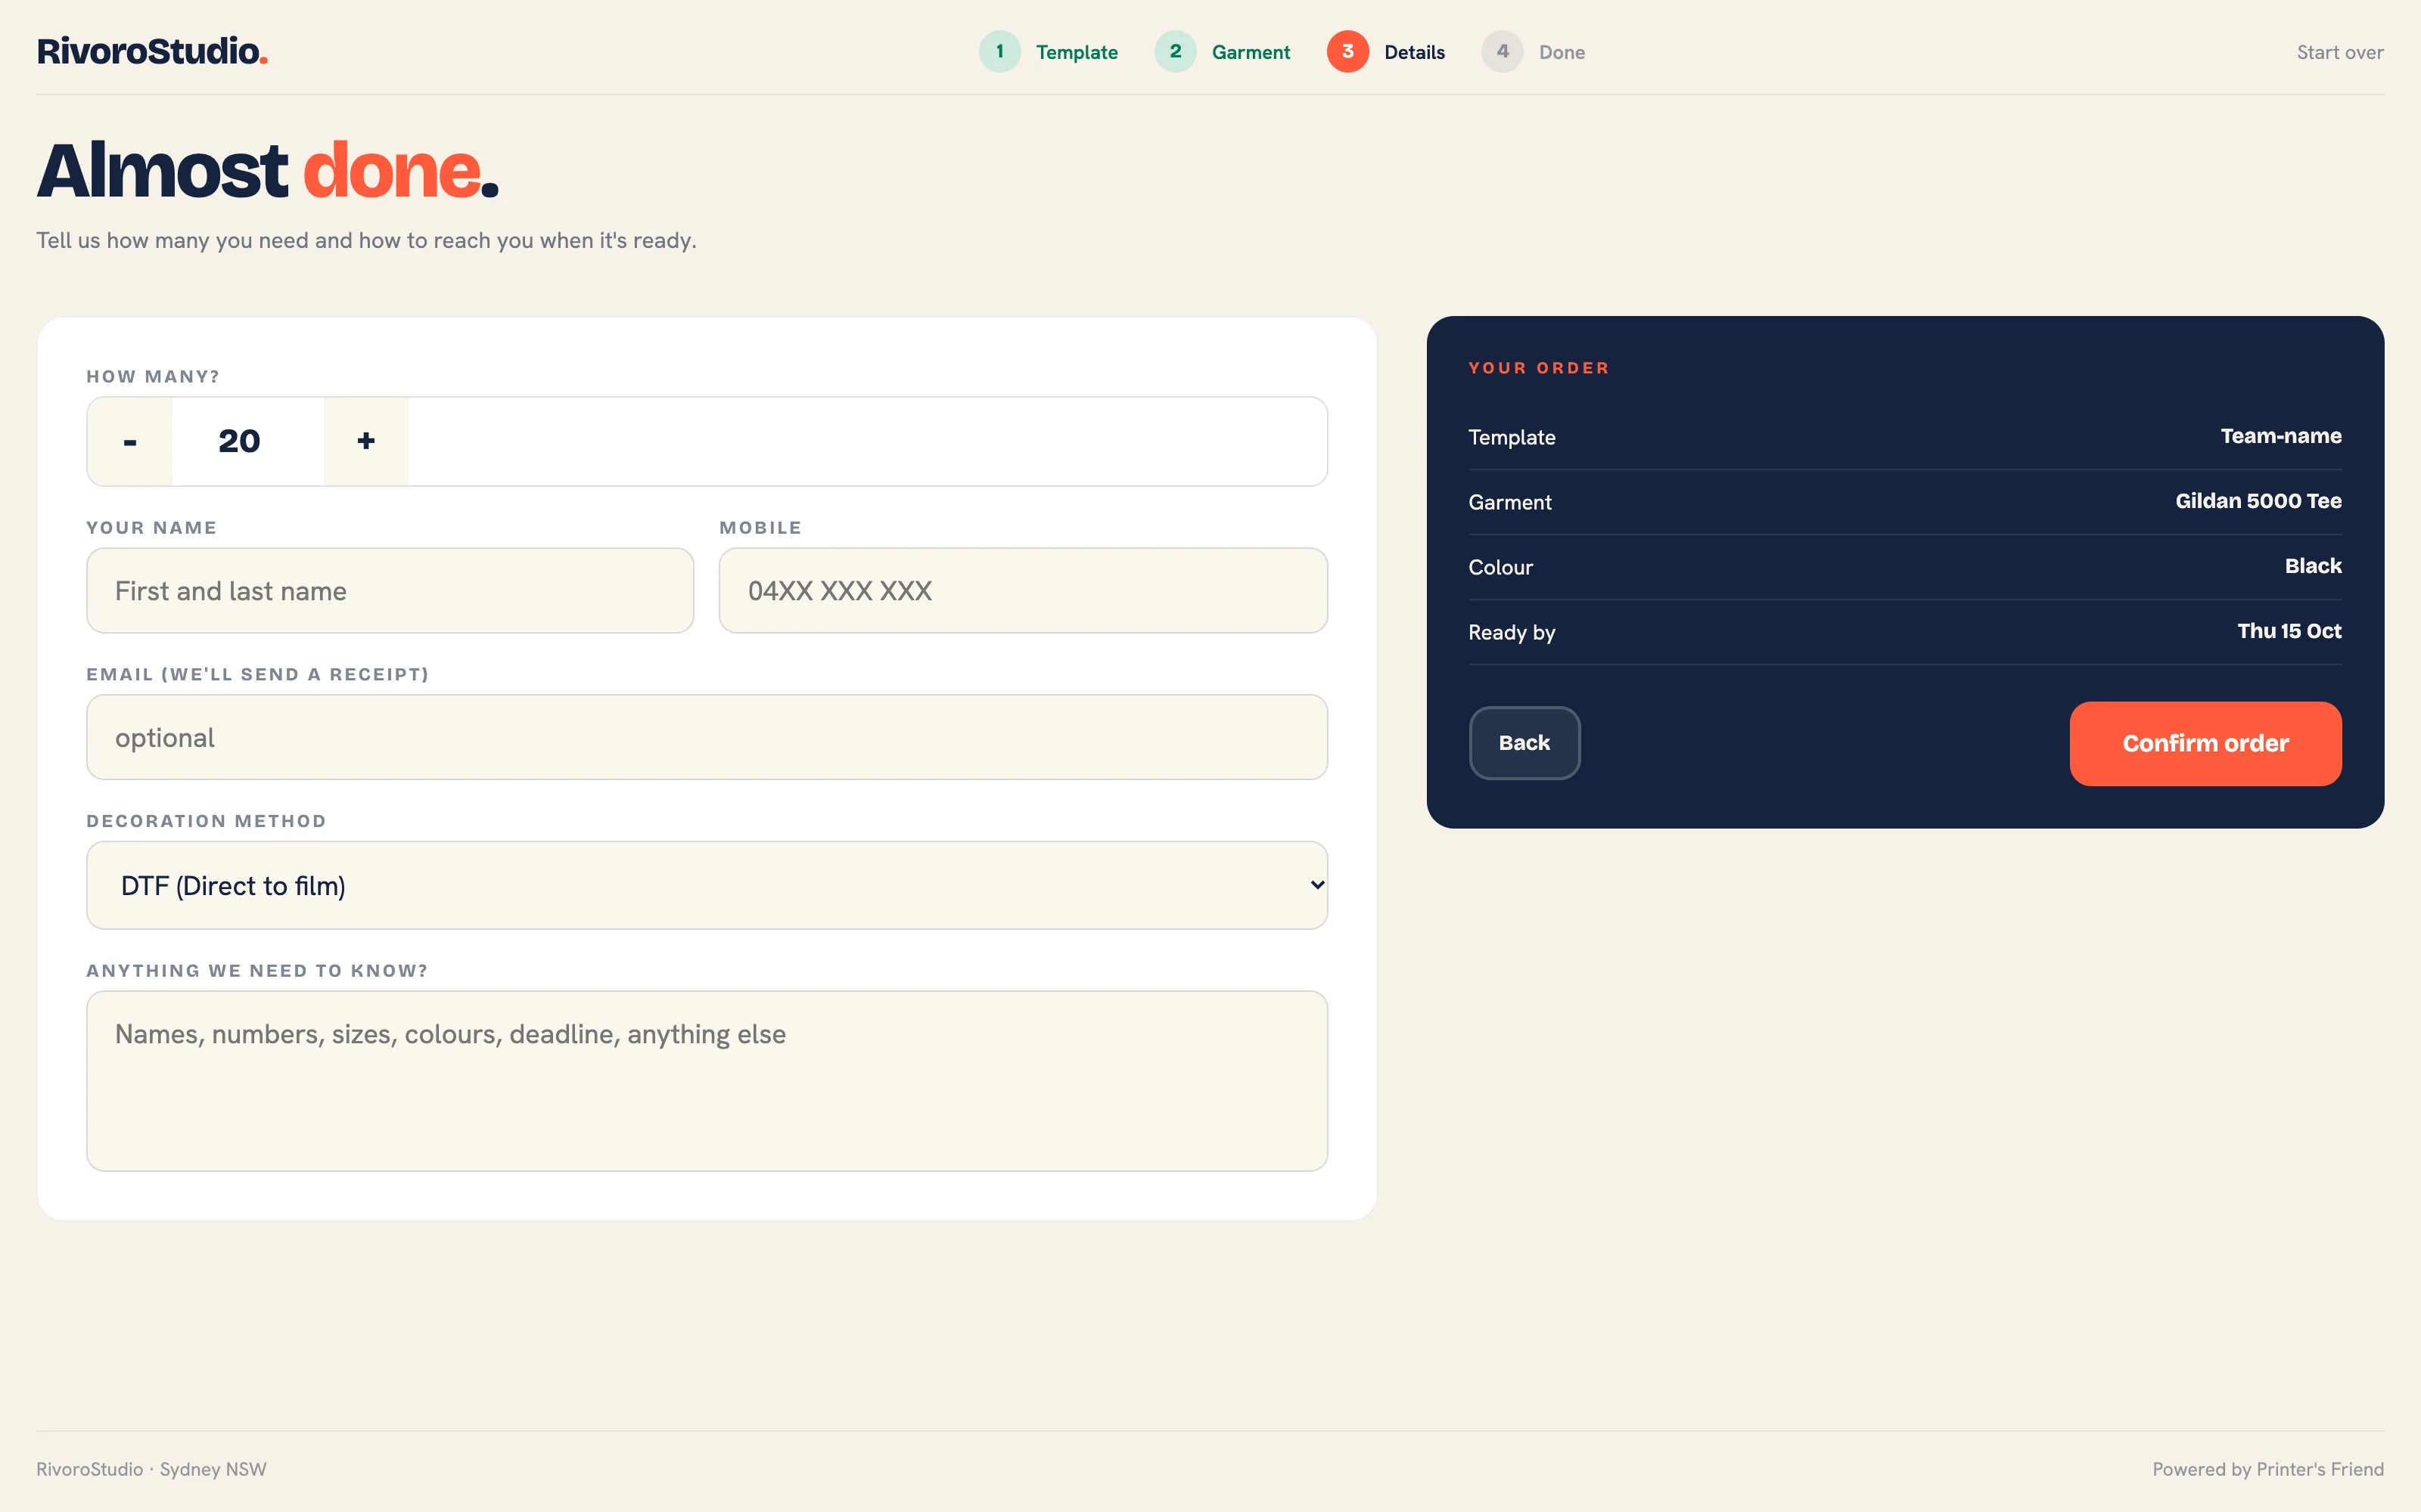Confirm the order
Viewport: 2421px width, 1512px height.
2205,743
